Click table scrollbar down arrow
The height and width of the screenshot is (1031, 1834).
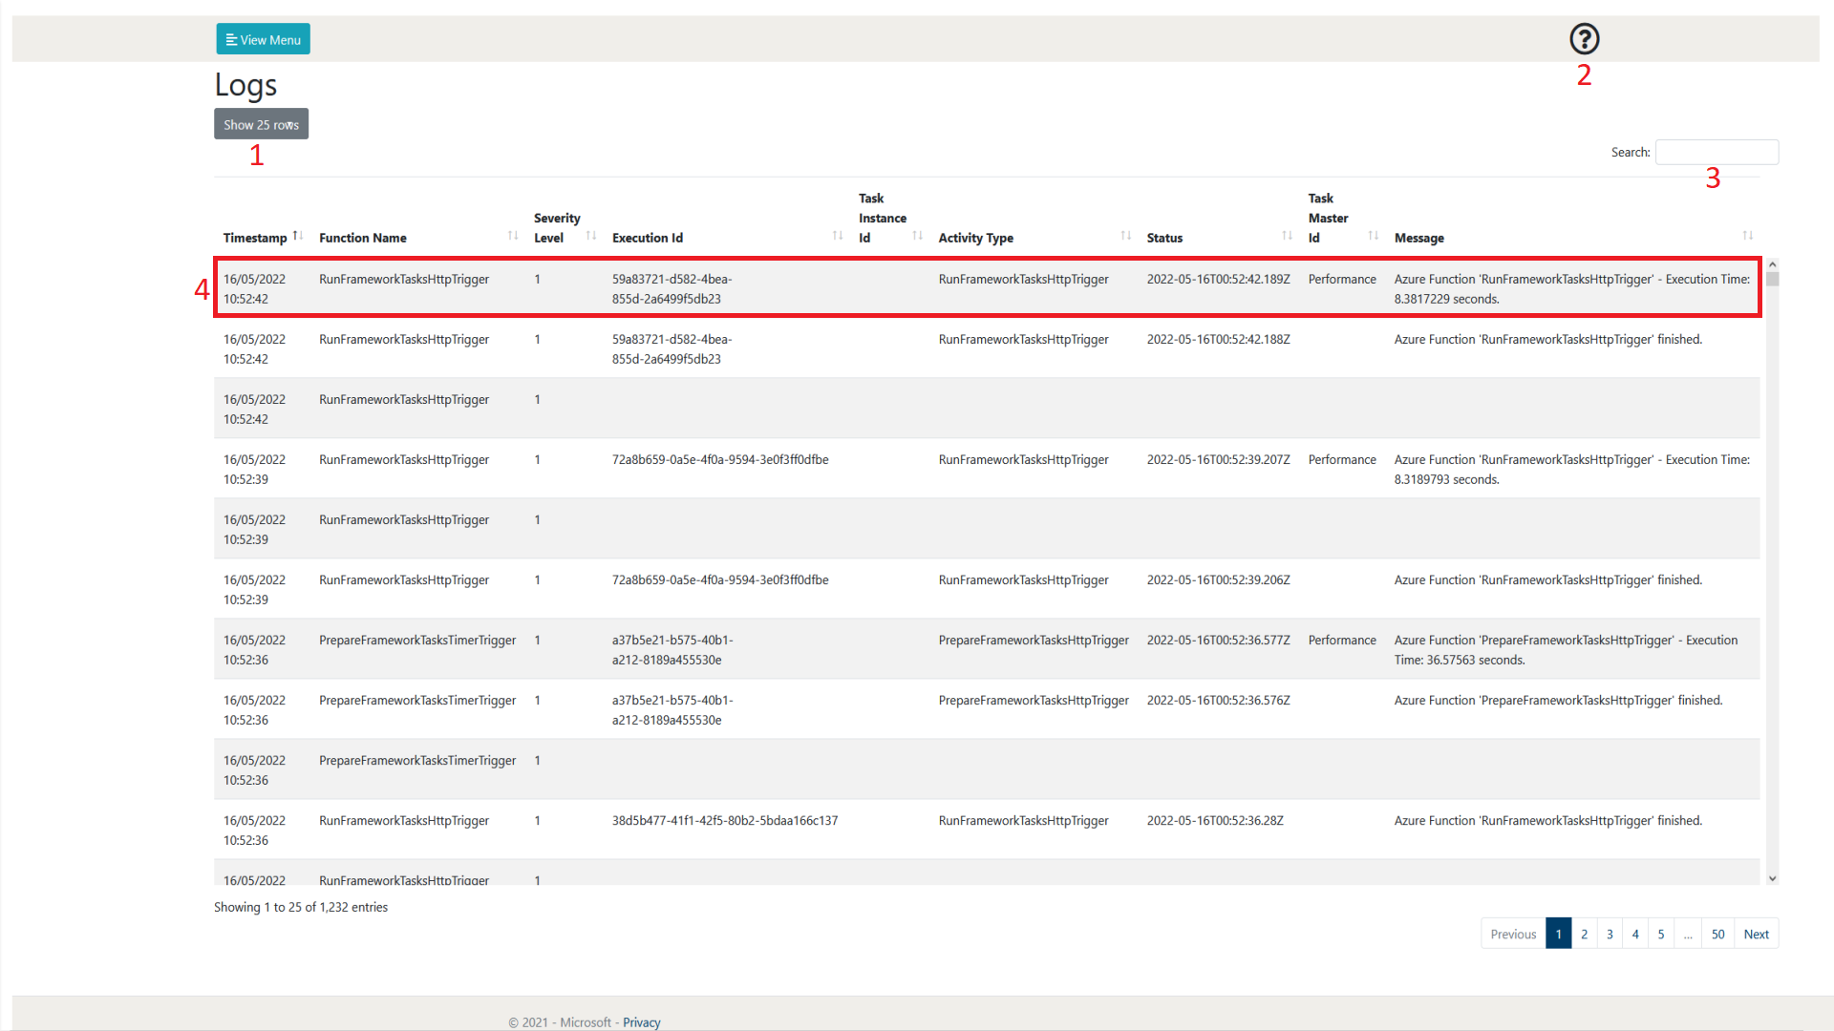pyautogui.click(x=1772, y=878)
